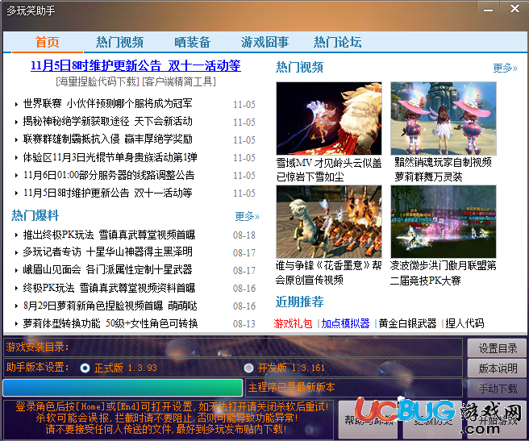Click 海量捏脸代码下载 link
Screen dimensions: 529x441
[x=98, y=81]
